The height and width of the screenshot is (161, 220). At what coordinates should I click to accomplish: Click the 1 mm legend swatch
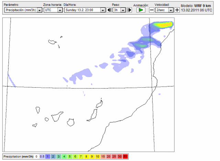pyautogui.click(x=47, y=157)
